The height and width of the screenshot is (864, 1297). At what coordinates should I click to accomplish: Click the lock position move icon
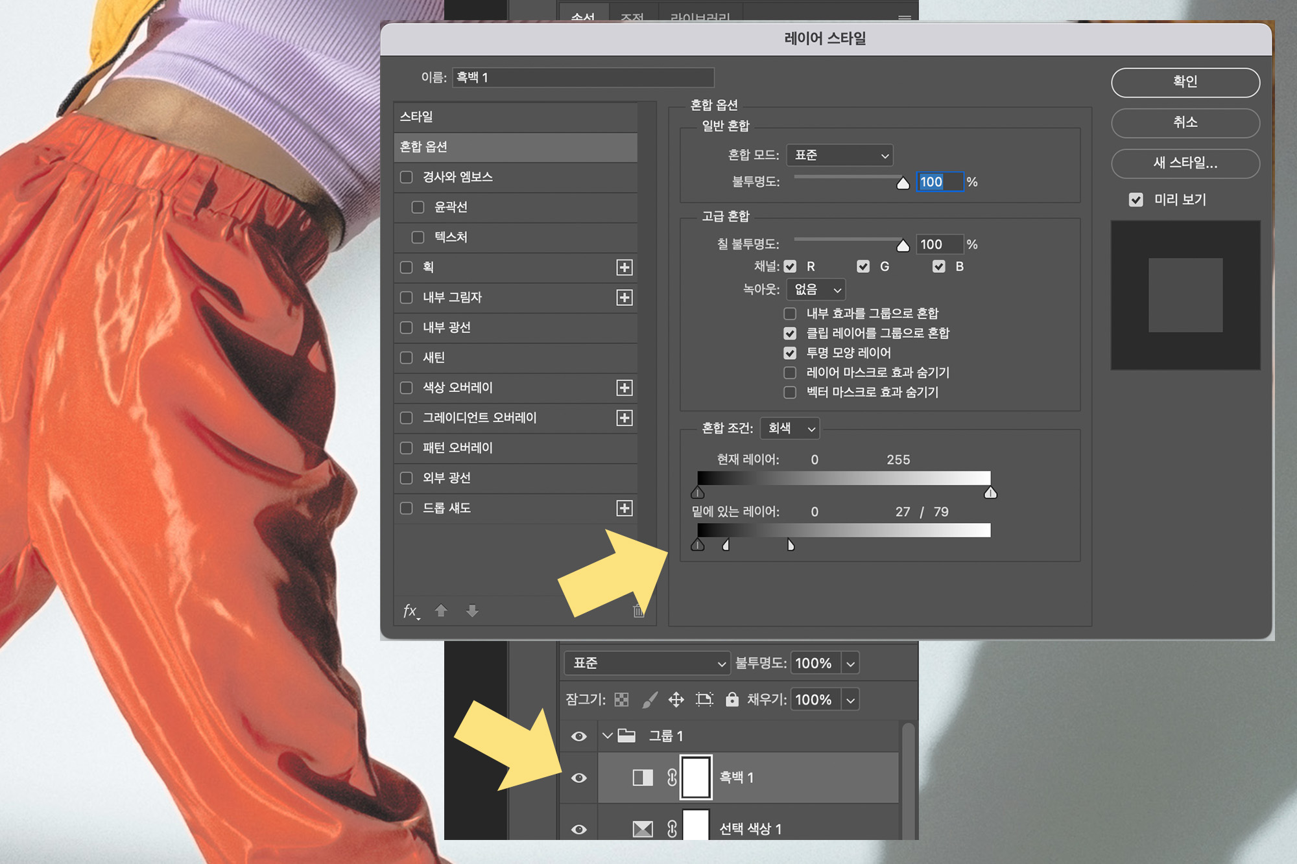click(676, 699)
